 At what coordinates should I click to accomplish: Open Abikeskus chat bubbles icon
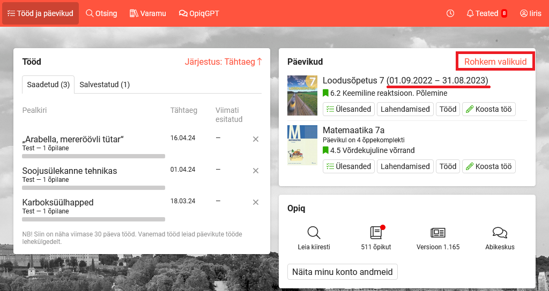500,233
